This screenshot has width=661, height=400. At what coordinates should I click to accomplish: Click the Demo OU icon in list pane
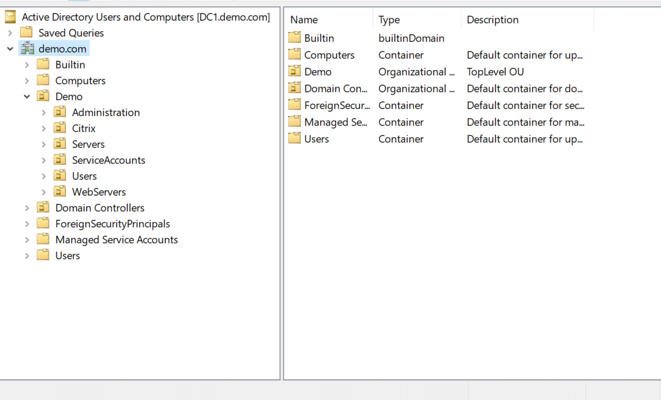click(294, 71)
